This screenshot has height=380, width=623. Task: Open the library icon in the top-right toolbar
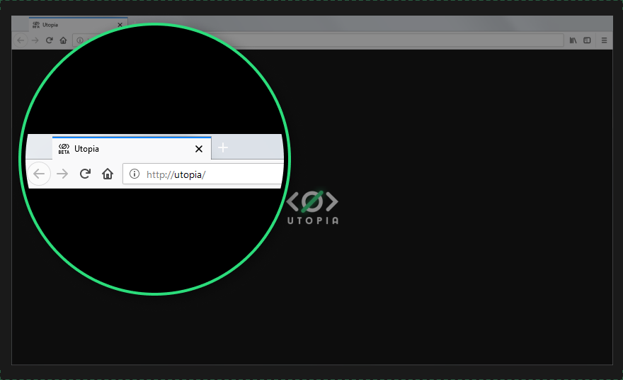coord(573,40)
